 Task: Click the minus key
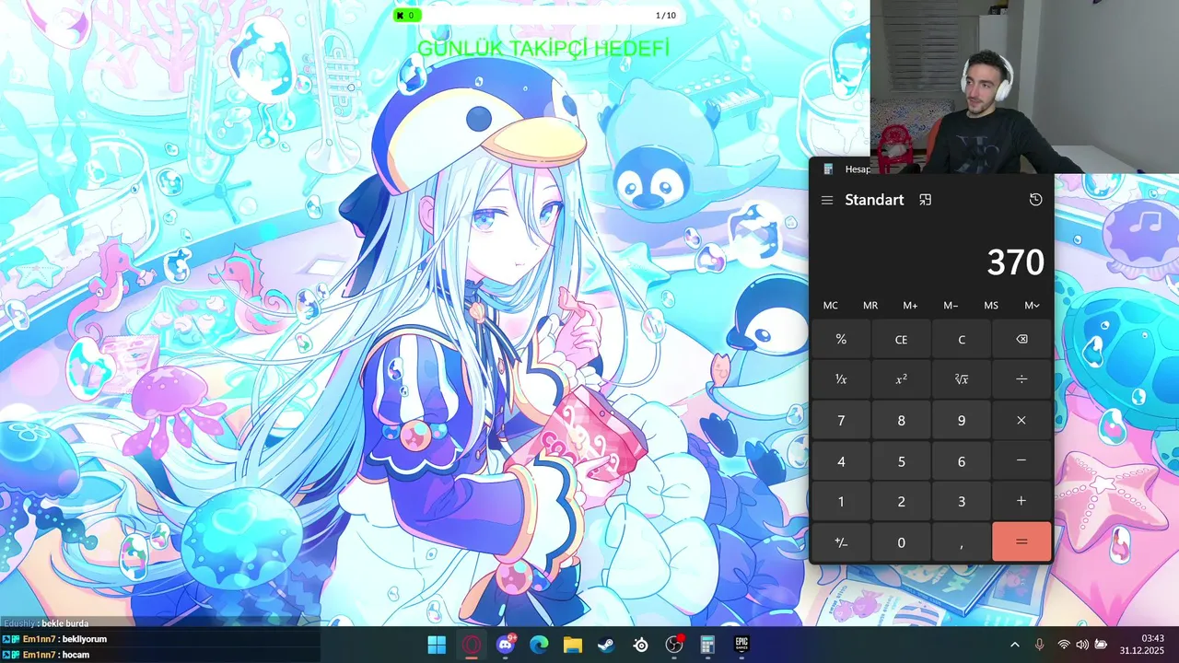click(x=1021, y=460)
